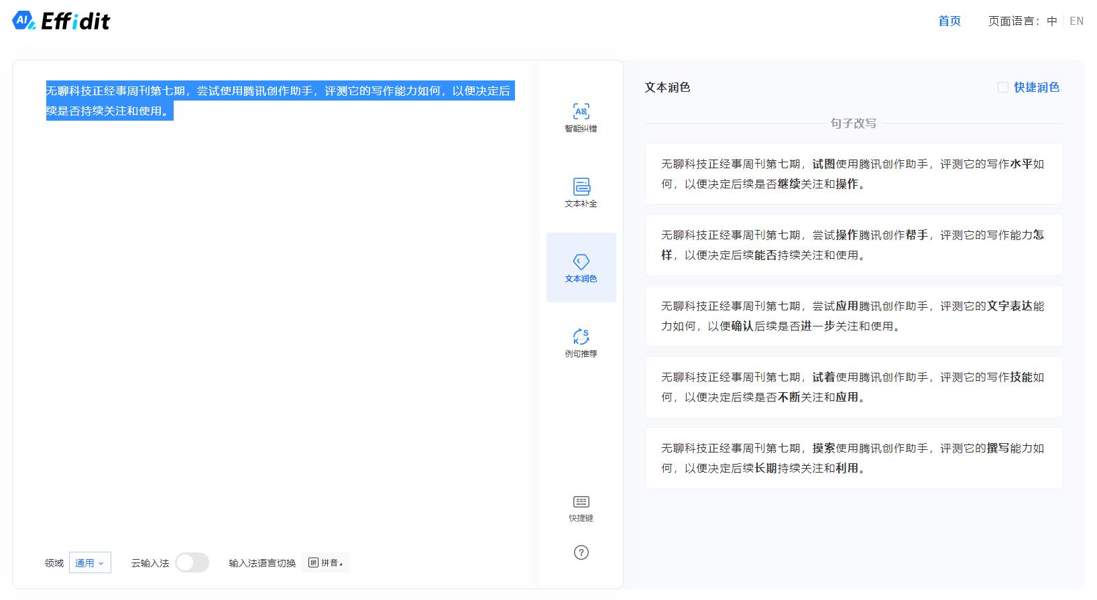The height and width of the screenshot is (600, 1097).
Task: Go to the 首页 home link
Action: coord(949,21)
